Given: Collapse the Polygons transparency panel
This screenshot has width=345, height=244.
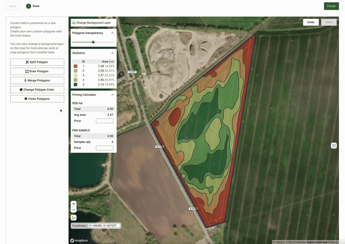Looking at the screenshot, I should [112, 33].
